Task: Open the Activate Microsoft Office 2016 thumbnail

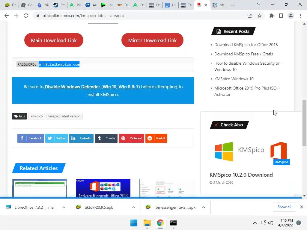Action: point(103,188)
